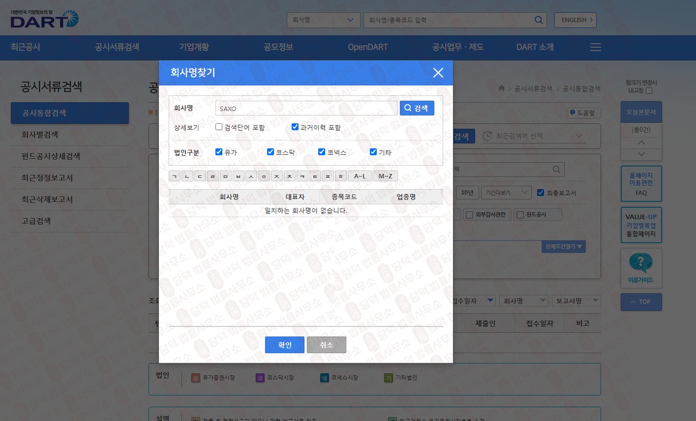Expand the 상세조건열기 toggle
The image size is (696, 421).
(563, 247)
